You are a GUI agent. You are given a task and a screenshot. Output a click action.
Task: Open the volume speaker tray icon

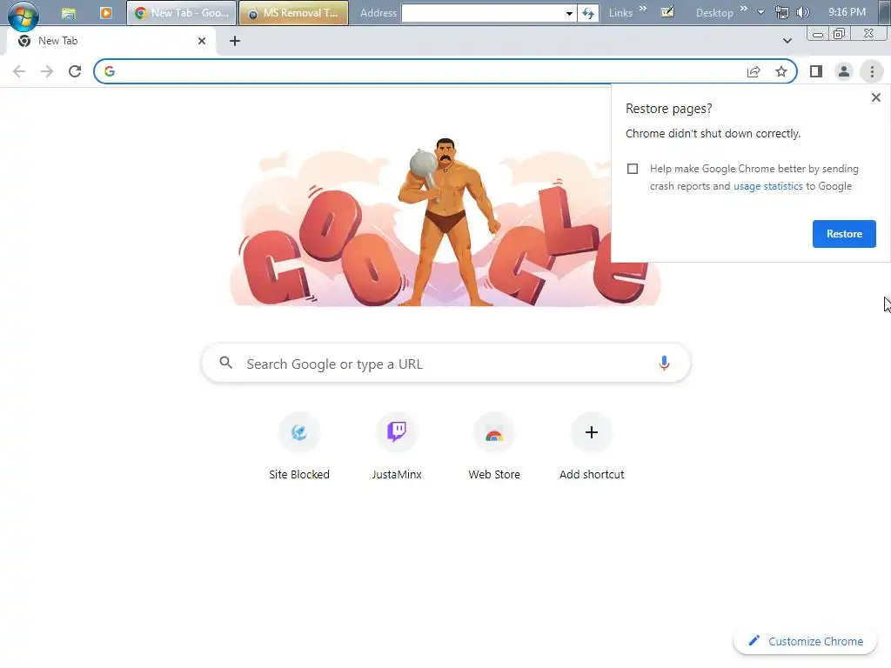tap(803, 12)
